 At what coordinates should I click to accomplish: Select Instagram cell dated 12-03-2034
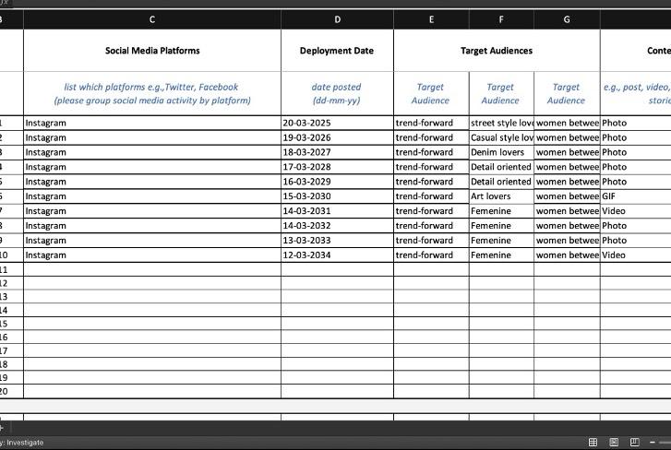coord(152,255)
